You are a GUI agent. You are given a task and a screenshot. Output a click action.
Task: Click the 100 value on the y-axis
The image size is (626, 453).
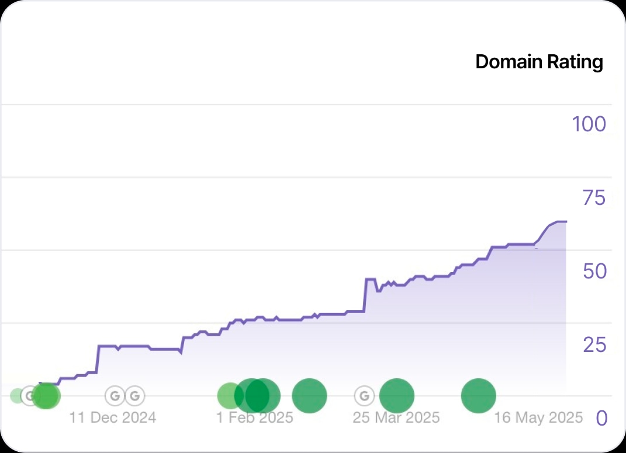coord(588,124)
